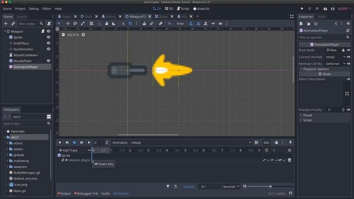The image size is (354, 199).
Task: Play the current scene
Action: coord(325,9)
